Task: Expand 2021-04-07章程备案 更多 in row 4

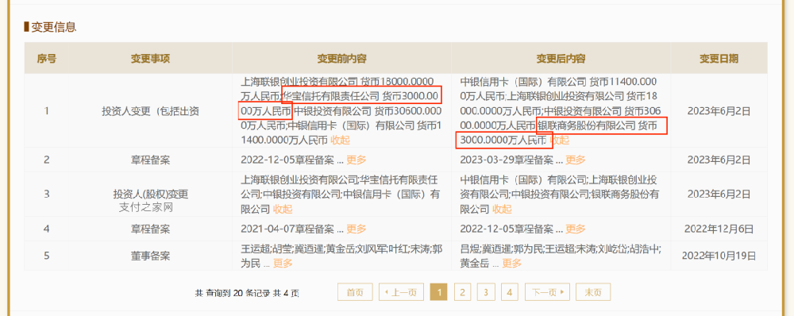Action: [x=357, y=229]
